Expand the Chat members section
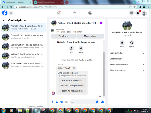The height and width of the screenshot is (113, 151). [x=127, y=59]
